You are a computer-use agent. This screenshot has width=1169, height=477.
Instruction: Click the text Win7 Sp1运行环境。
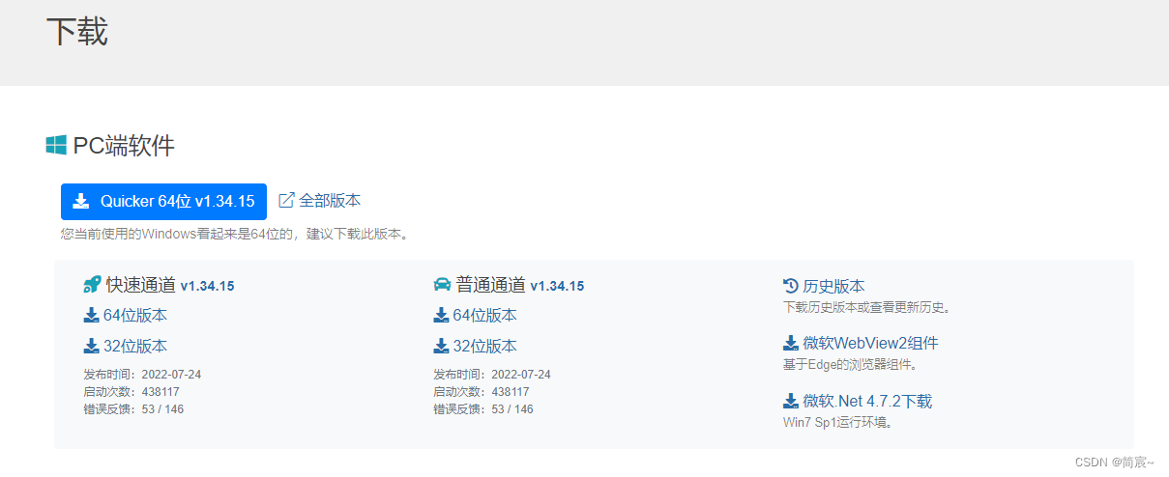coord(837,422)
